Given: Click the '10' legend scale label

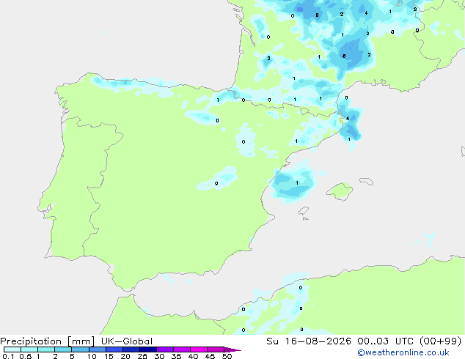Looking at the screenshot, I should pyautogui.click(x=92, y=356).
